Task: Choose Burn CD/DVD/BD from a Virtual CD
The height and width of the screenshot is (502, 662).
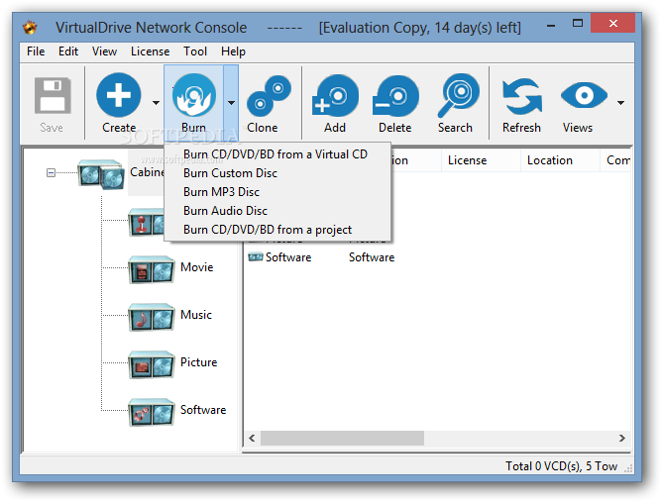Action: (277, 154)
